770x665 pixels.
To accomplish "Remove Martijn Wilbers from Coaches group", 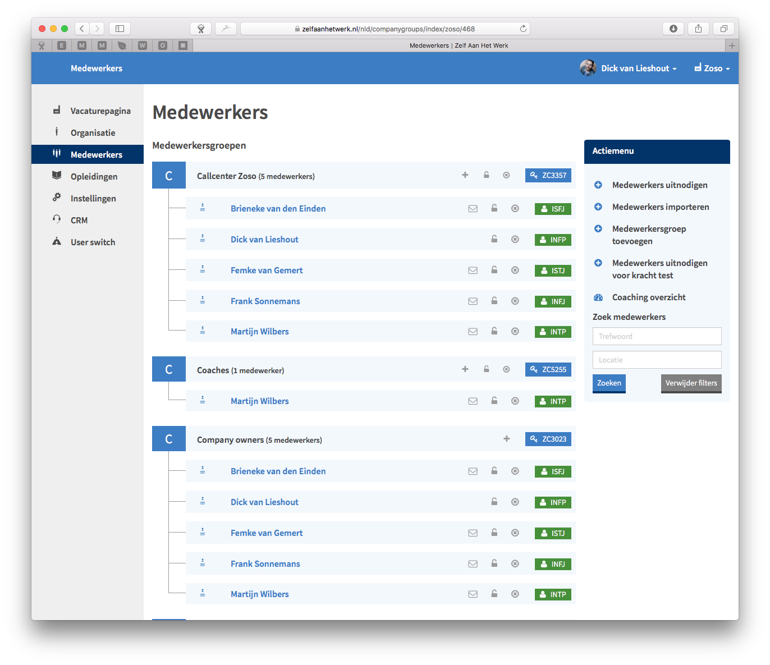I will click(515, 401).
